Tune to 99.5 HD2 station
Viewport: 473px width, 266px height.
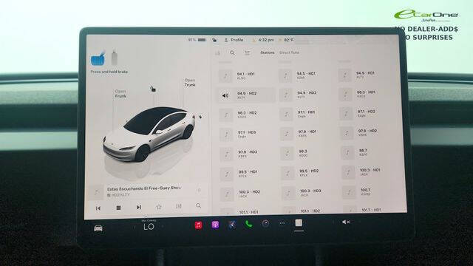click(309, 173)
